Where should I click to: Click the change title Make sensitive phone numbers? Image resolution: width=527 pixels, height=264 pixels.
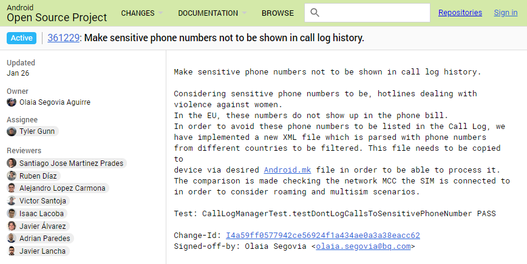click(x=224, y=38)
